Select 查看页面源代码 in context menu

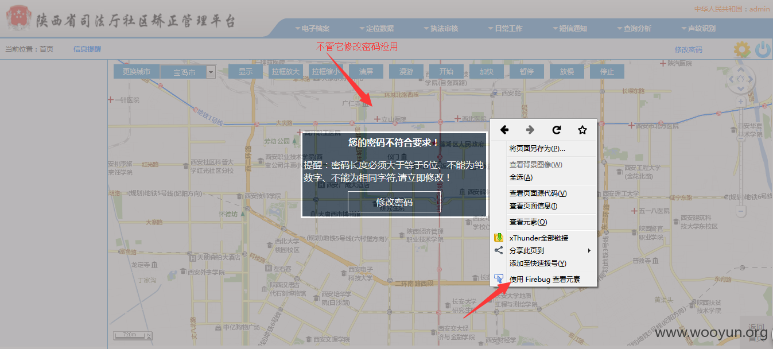pyautogui.click(x=543, y=193)
